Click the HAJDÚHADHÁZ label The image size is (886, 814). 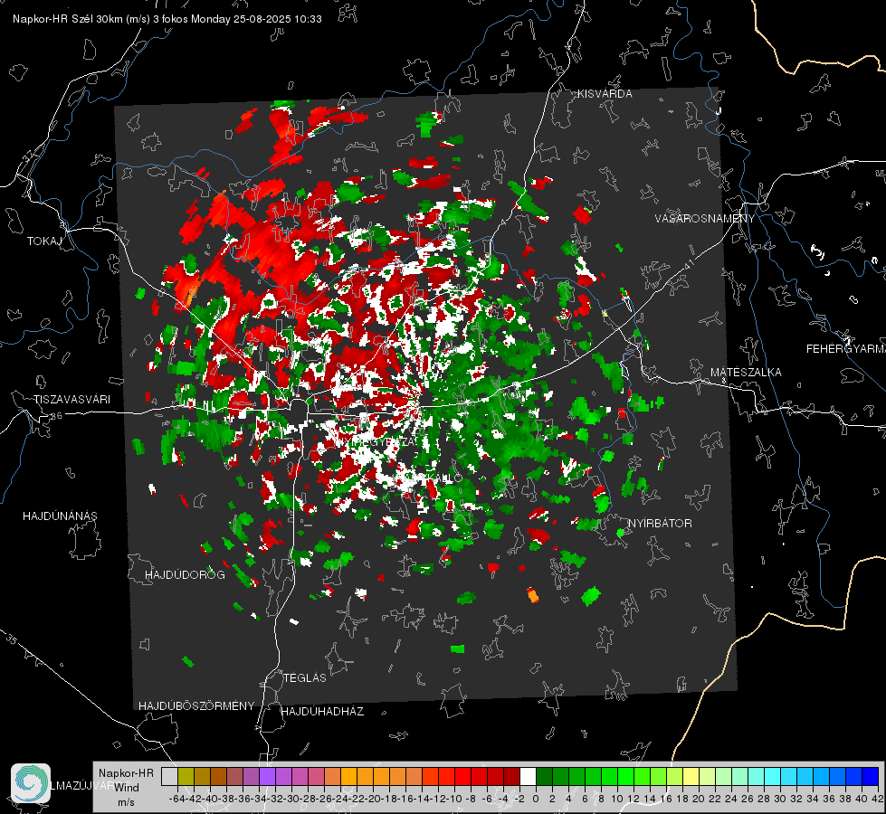click(x=322, y=711)
